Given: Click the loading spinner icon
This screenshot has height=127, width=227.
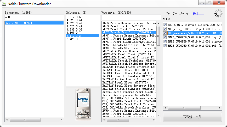Looking at the screenshot, I should [x=218, y=13].
